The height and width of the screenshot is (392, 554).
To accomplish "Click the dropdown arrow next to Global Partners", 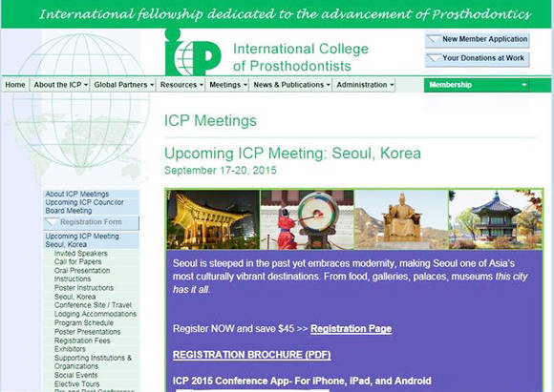I will (x=152, y=86).
